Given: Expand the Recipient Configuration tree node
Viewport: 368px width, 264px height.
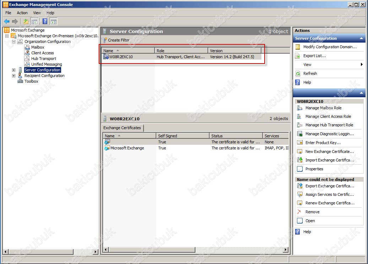Looking at the screenshot, I should pyautogui.click(x=13, y=76).
